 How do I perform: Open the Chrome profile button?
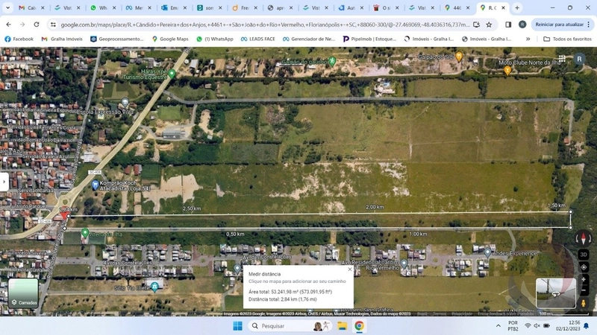[x=522, y=25]
